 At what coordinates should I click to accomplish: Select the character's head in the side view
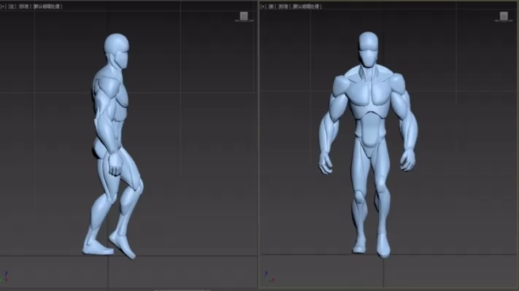click(x=118, y=50)
